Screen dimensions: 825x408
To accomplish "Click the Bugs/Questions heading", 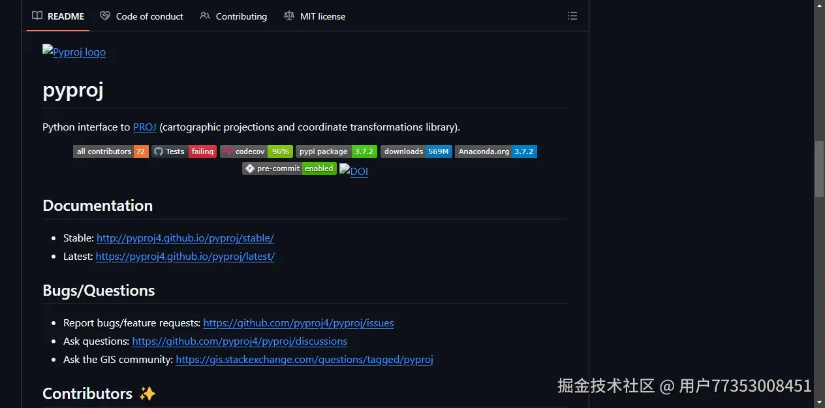I will (x=99, y=290).
